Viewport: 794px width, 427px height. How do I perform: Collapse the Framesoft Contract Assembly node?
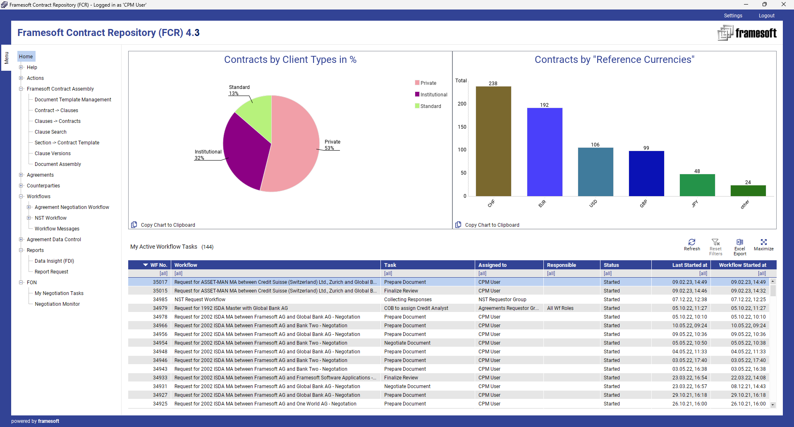(x=21, y=89)
